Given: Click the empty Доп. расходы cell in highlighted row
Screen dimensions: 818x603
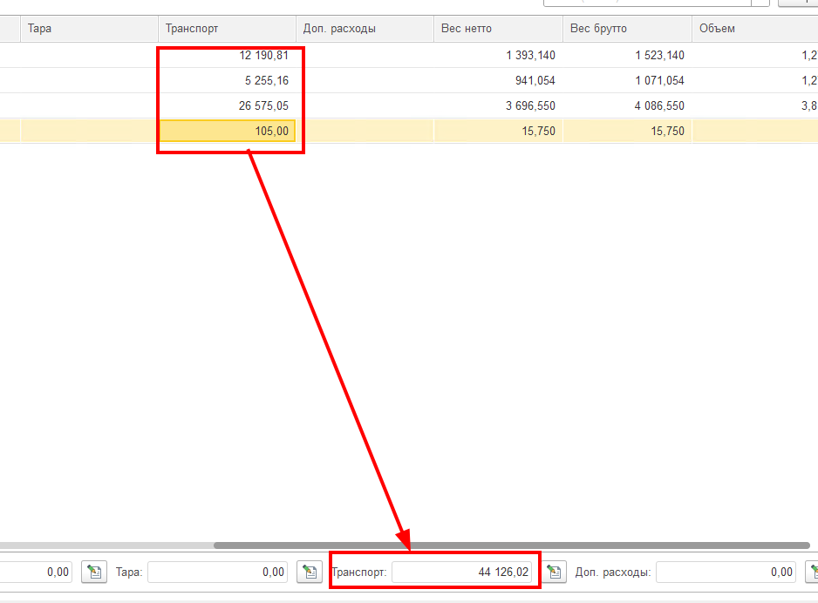Looking at the screenshot, I should click(365, 131).
